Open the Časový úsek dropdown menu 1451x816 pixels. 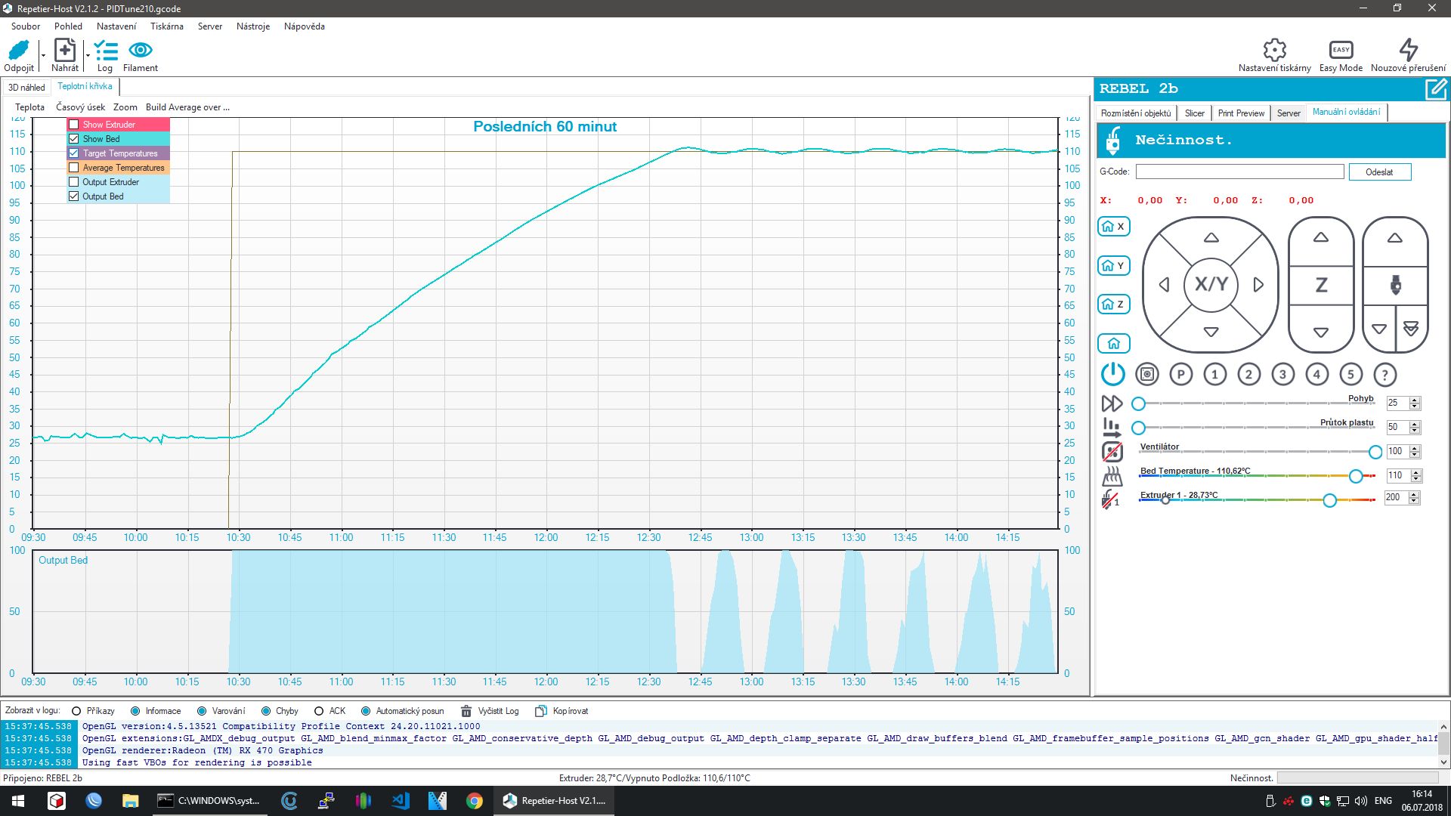pos(80,107)
